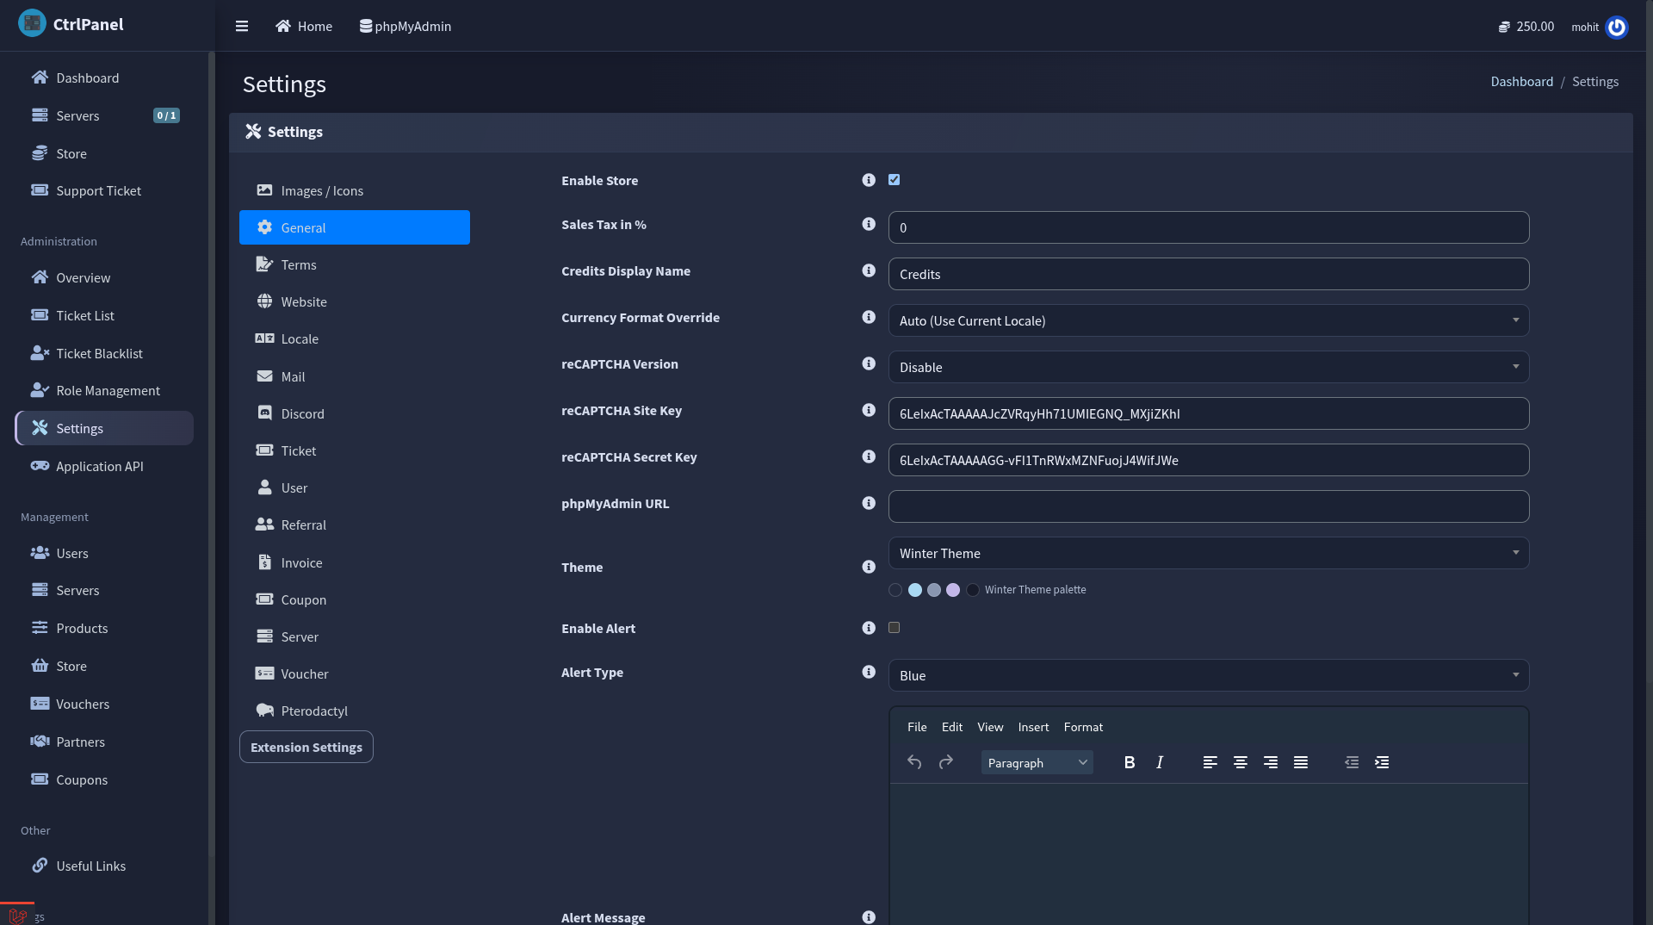Screen dimensions: 1653x925
Task: Switch to the Pterodactyl settings tab
Action: [355, 711]
